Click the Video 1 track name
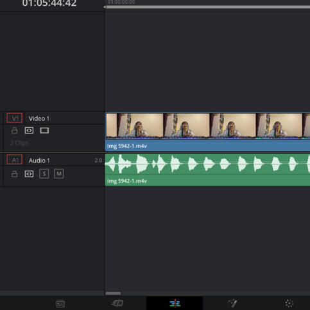This screenshot has height=310, width=310. click(x=39, y=119)
